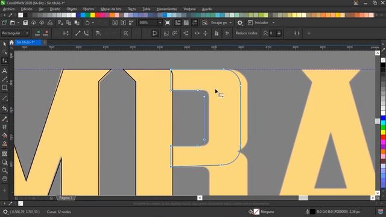Expand the 300% zoom level dropdown

[x=160, y=23]
